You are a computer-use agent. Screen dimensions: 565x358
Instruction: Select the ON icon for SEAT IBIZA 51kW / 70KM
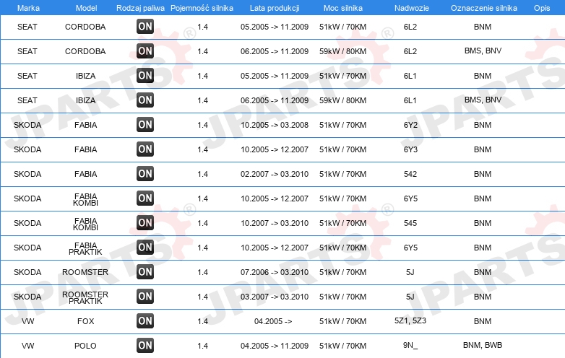coord(145,76)
